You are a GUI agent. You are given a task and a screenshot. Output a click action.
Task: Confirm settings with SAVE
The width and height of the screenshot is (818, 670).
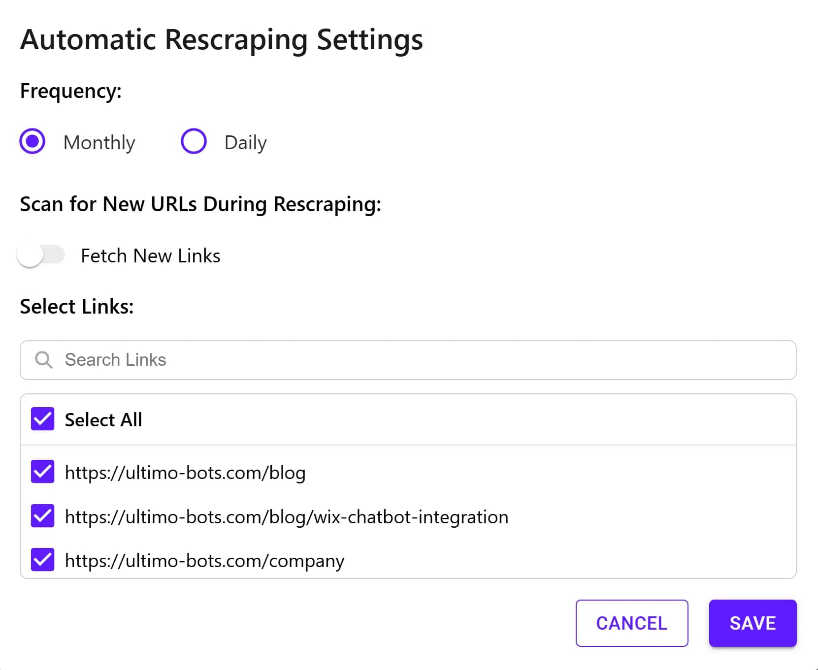pyautogui.click(x=752, y=623)
